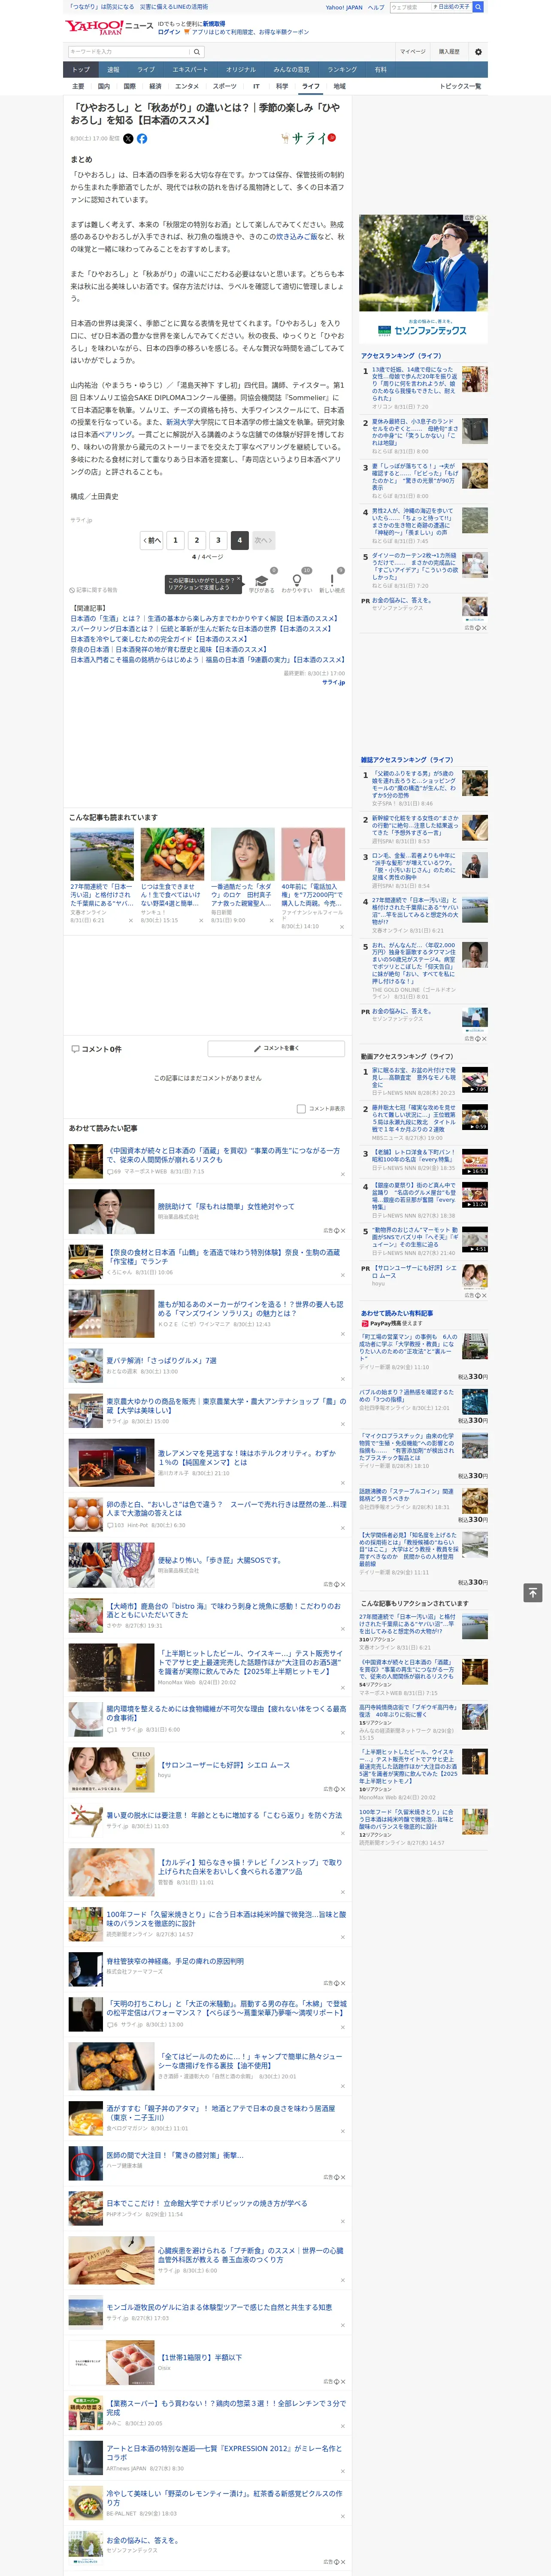The image size is (551, 2576).
Task: Open the settings gear icon
Action: coord(477,52)
